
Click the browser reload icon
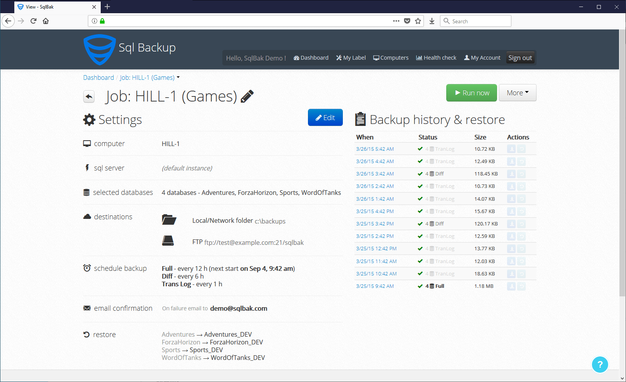pos(33,21)
